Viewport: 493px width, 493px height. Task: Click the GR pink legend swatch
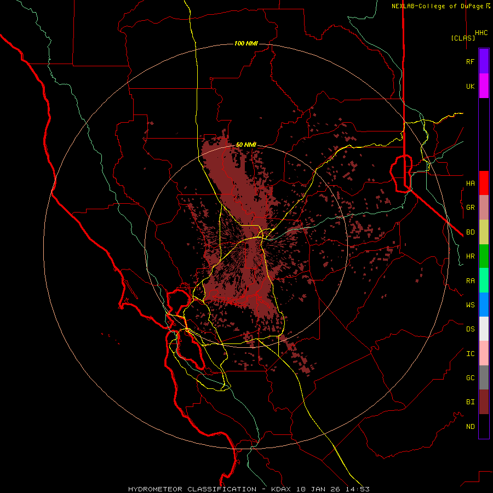484,208
